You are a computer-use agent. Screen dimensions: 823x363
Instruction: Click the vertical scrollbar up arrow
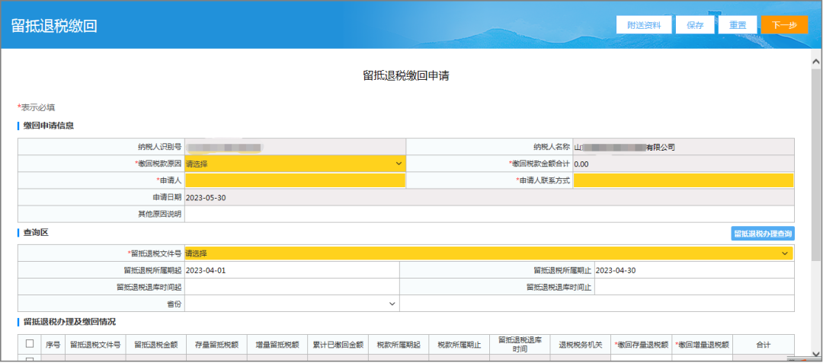click(x=817, y=62)
